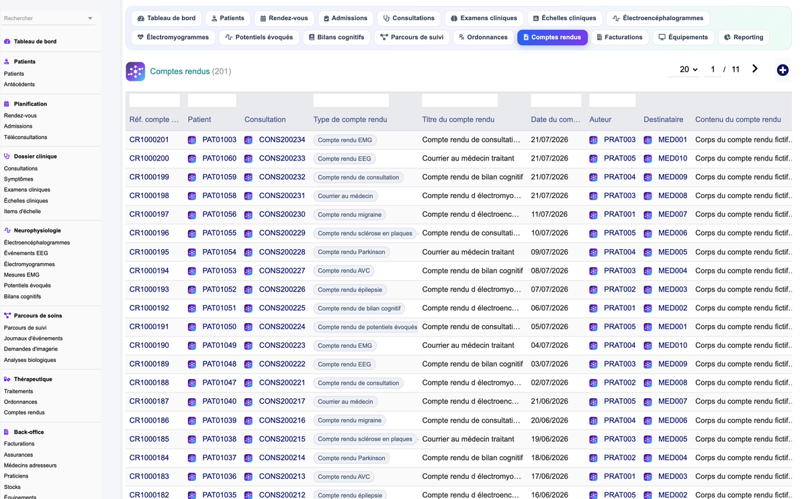Open recipient link MED006 in CR1000196 row
Image resolution: width=806 pixels, height=499 pixels.
672,233
